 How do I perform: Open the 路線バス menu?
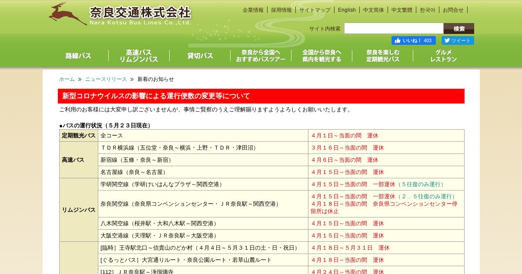(x=78, y=56)
